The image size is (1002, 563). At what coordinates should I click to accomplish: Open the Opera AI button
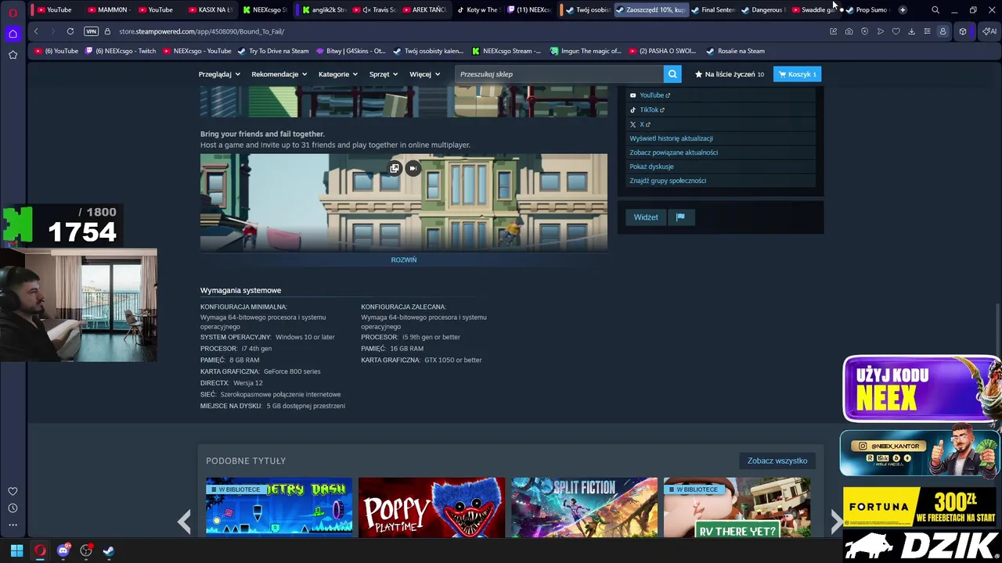989,31
